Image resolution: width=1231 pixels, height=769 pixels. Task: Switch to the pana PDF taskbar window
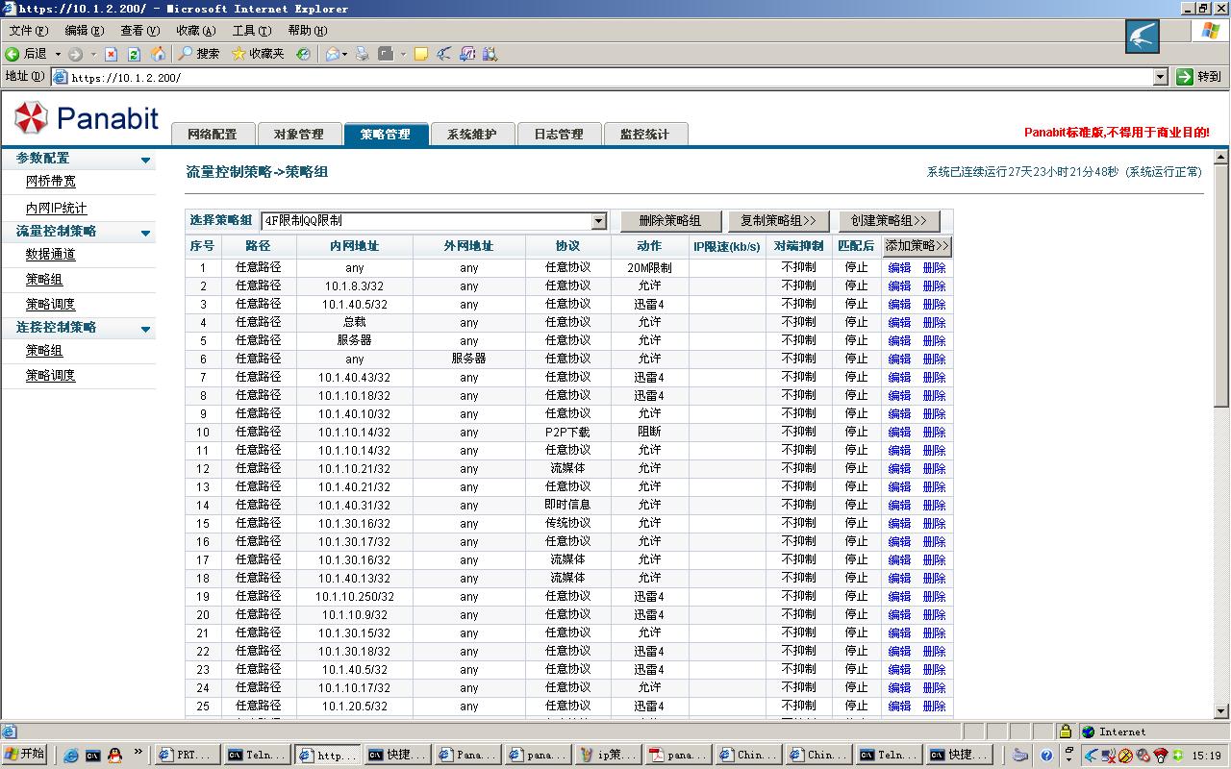[x=677, y=756]
